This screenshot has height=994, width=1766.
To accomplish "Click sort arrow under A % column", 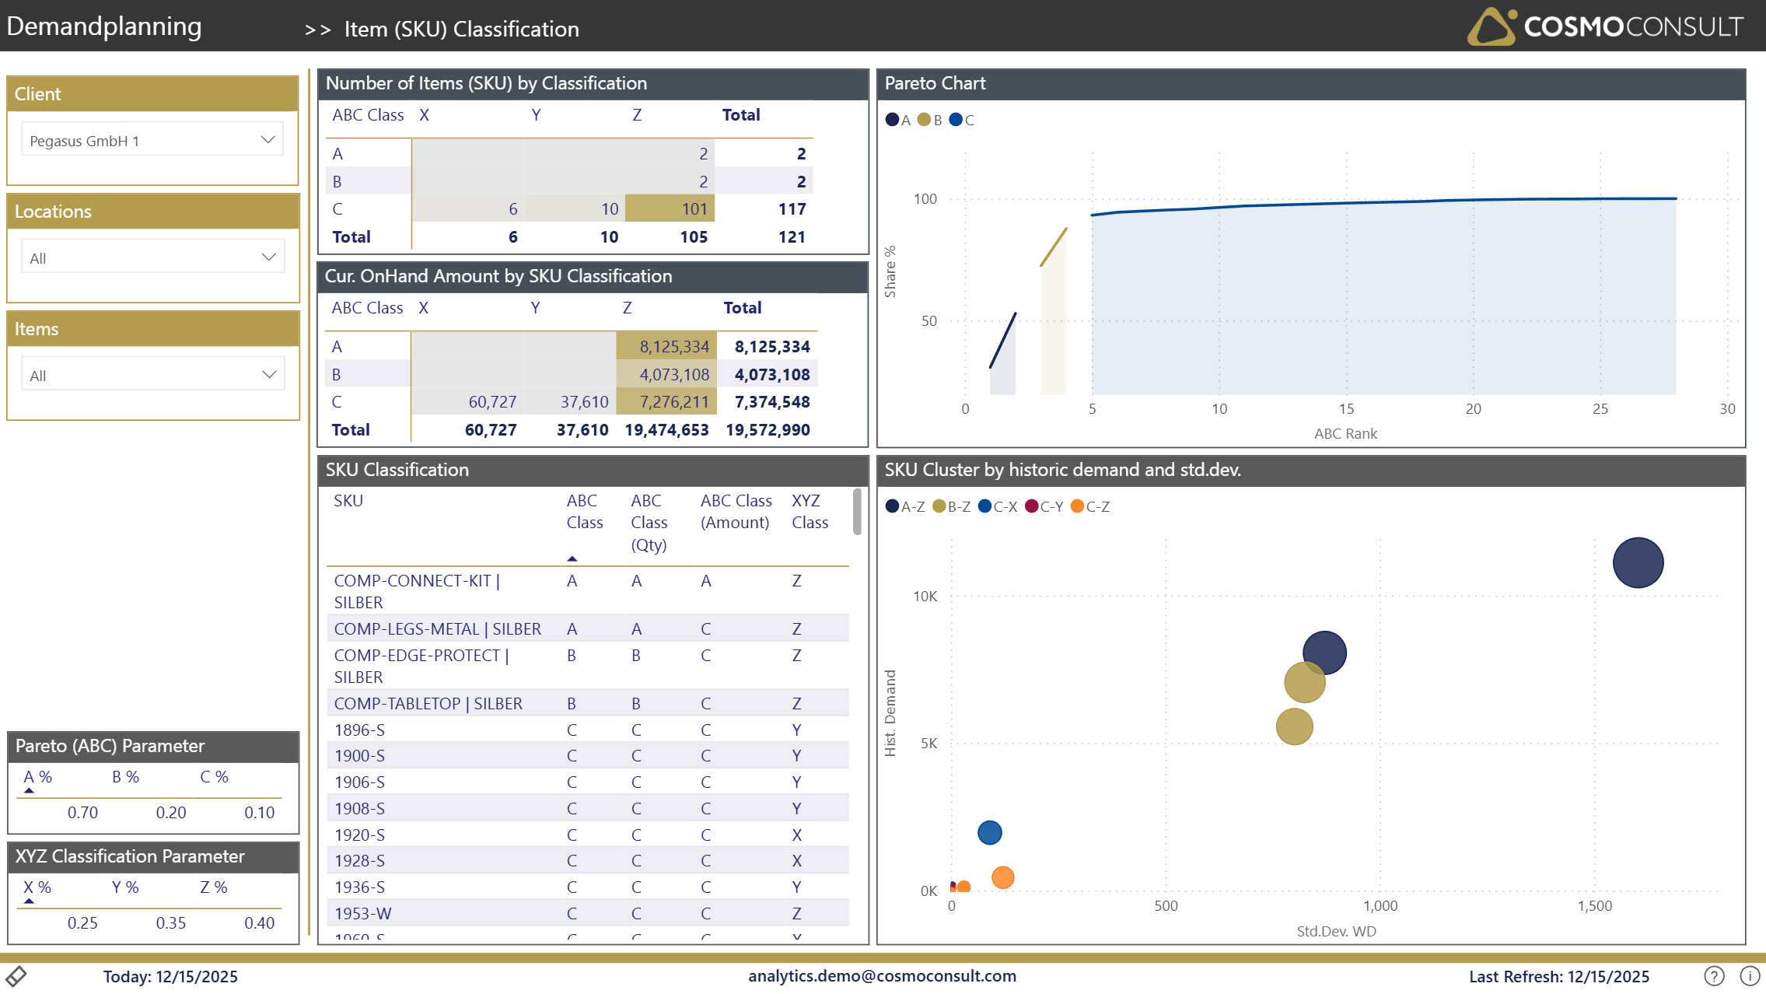I will tap(29, 790).
